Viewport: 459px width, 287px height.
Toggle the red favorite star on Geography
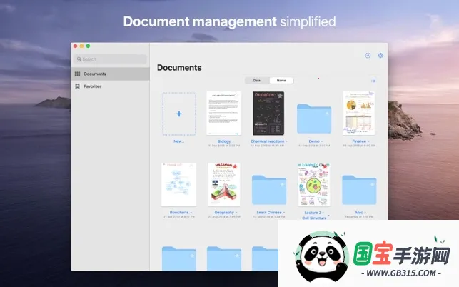[235, 166]
